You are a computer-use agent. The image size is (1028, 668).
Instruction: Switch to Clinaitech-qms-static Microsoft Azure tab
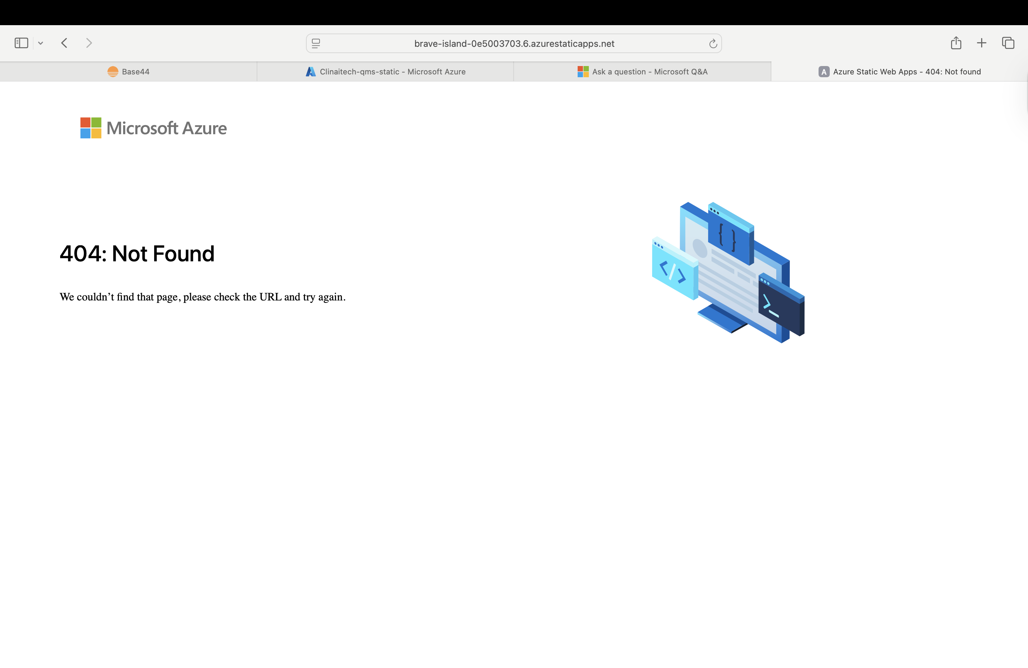pos(385,72)
